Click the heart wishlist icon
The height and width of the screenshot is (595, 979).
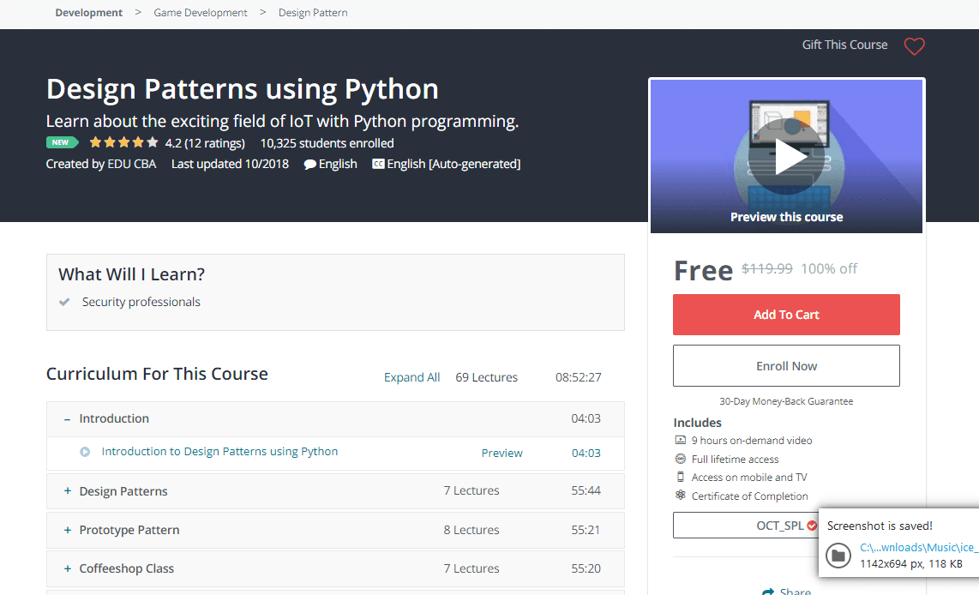point(914,46)
